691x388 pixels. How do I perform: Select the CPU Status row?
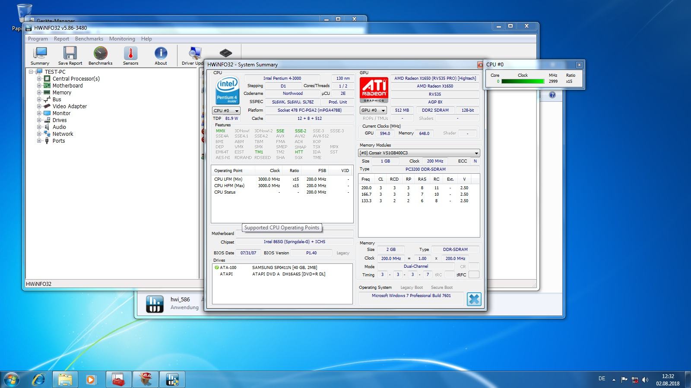click(x=282, y=192)
